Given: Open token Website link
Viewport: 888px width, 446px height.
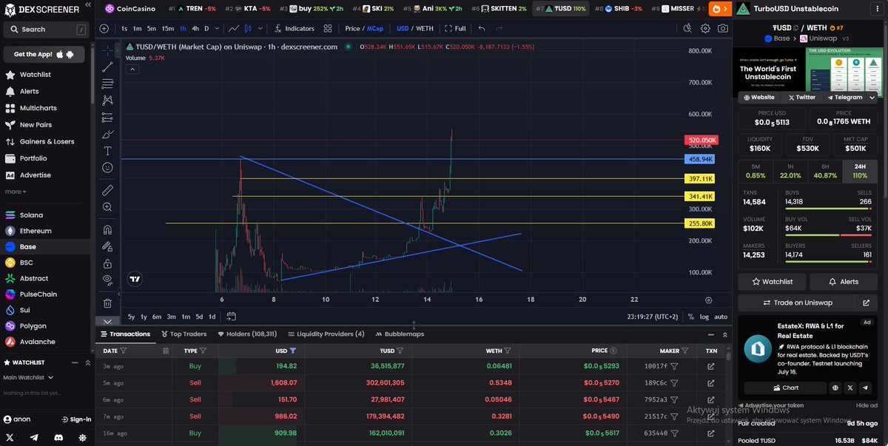Looking at the screenshot, I should 758,97.
